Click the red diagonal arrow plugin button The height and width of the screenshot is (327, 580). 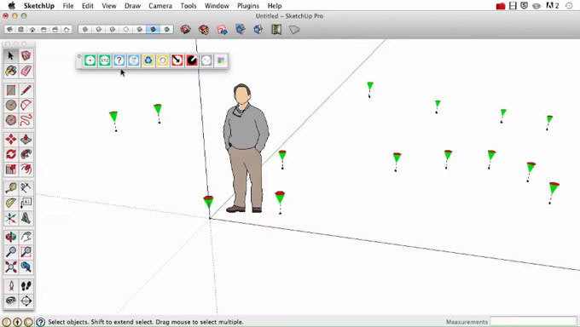[177, 60]
